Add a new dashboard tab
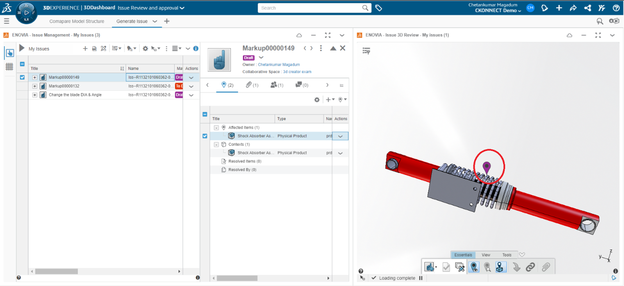This screenshot has height=286, width=624. coord(167,21)
